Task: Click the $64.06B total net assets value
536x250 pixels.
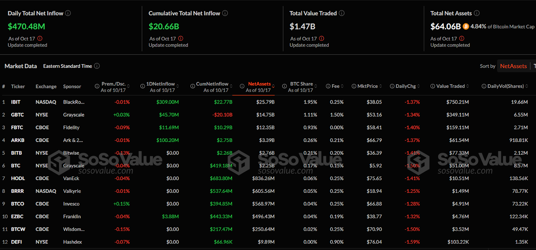Action: (x=446, y=26)
